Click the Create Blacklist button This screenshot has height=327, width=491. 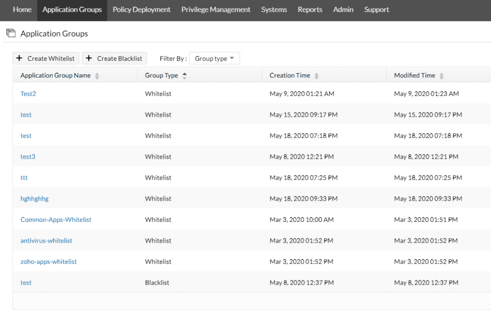click(114, 58)
